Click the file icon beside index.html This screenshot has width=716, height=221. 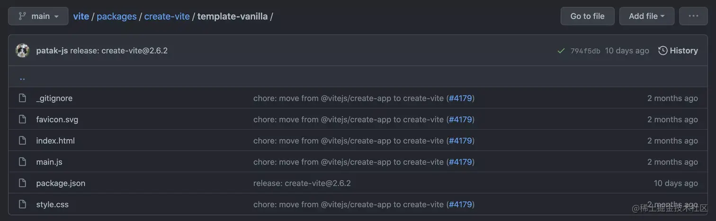(22, 141)
